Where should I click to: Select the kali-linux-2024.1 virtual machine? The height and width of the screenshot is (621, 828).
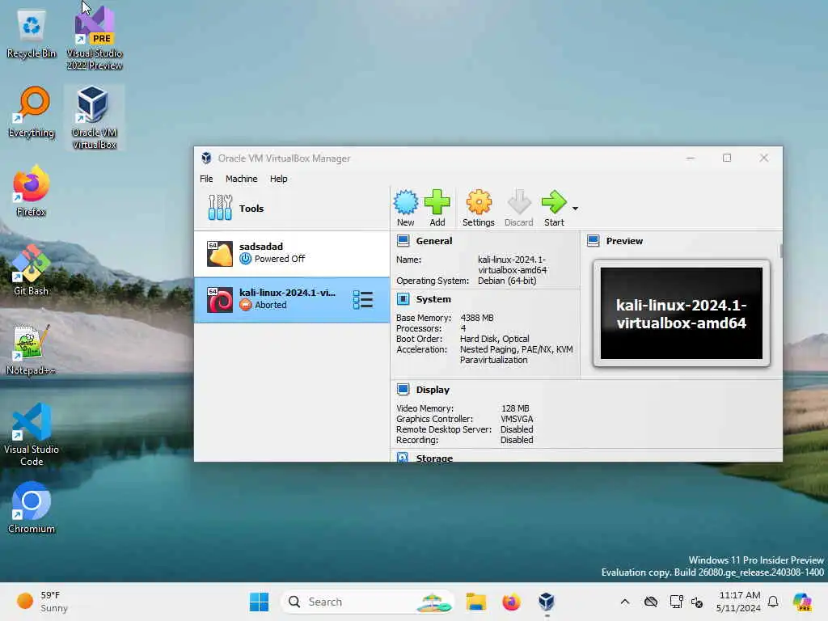[x=291, y=299]
